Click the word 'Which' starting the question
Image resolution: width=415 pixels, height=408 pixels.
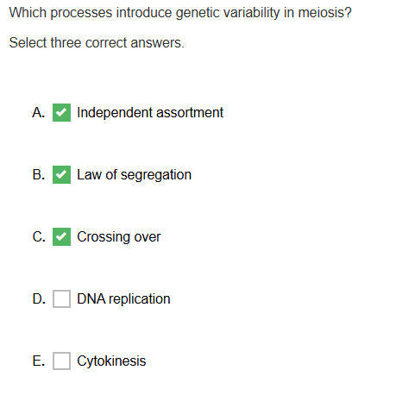28,13
